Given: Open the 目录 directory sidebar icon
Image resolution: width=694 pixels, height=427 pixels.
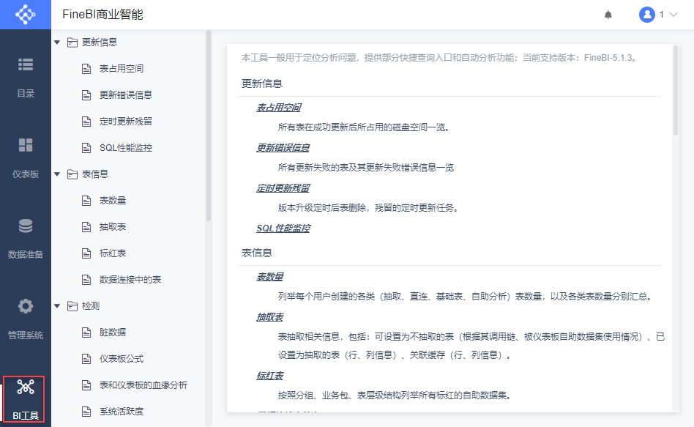Looking at the screenshot, I should click(x=25, y=64).
